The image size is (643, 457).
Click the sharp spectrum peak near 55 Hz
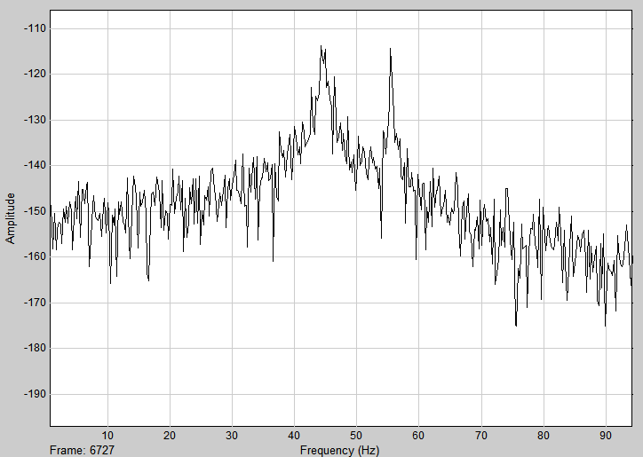click(x=391, y=49)
